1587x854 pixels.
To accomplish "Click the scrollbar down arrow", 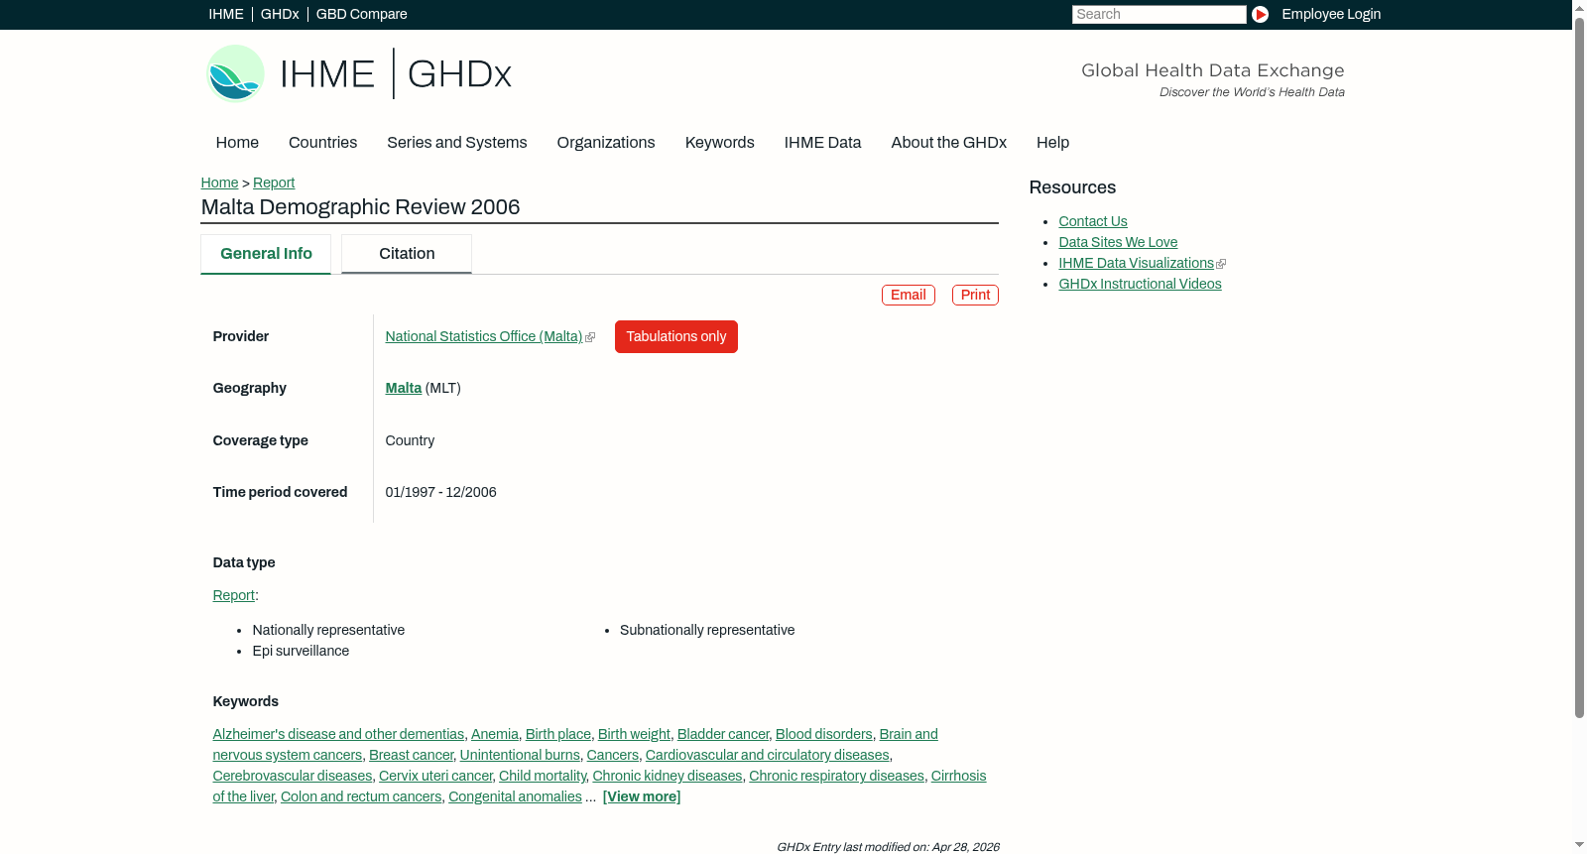I will 1579,846.
